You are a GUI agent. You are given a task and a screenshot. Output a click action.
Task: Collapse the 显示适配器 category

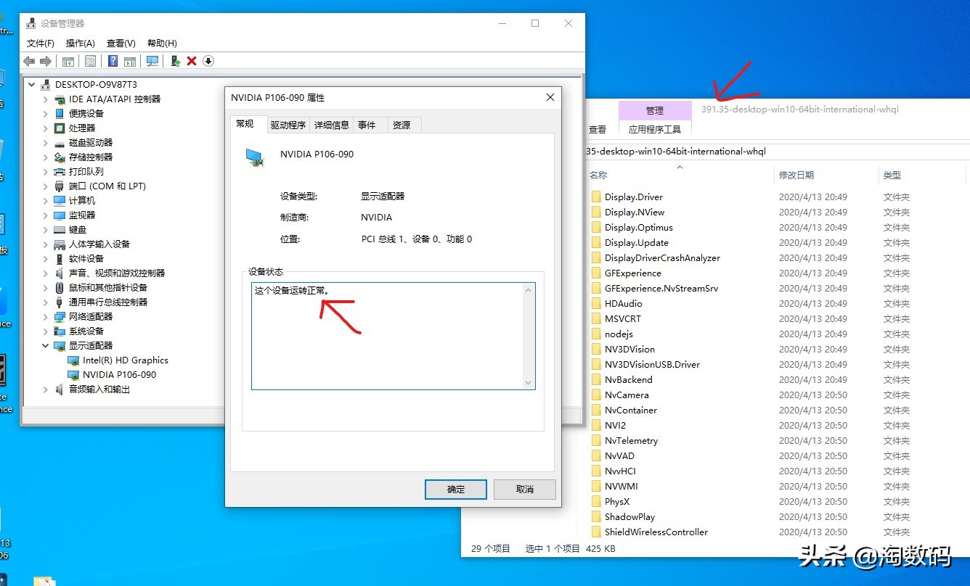pos(46,345)
